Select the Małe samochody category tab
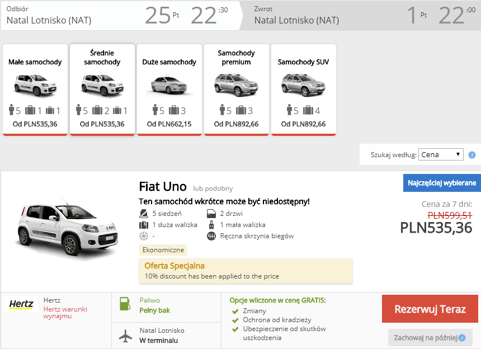Image resolution: width=481 pixels, height=349 pixels. (35, 89)
